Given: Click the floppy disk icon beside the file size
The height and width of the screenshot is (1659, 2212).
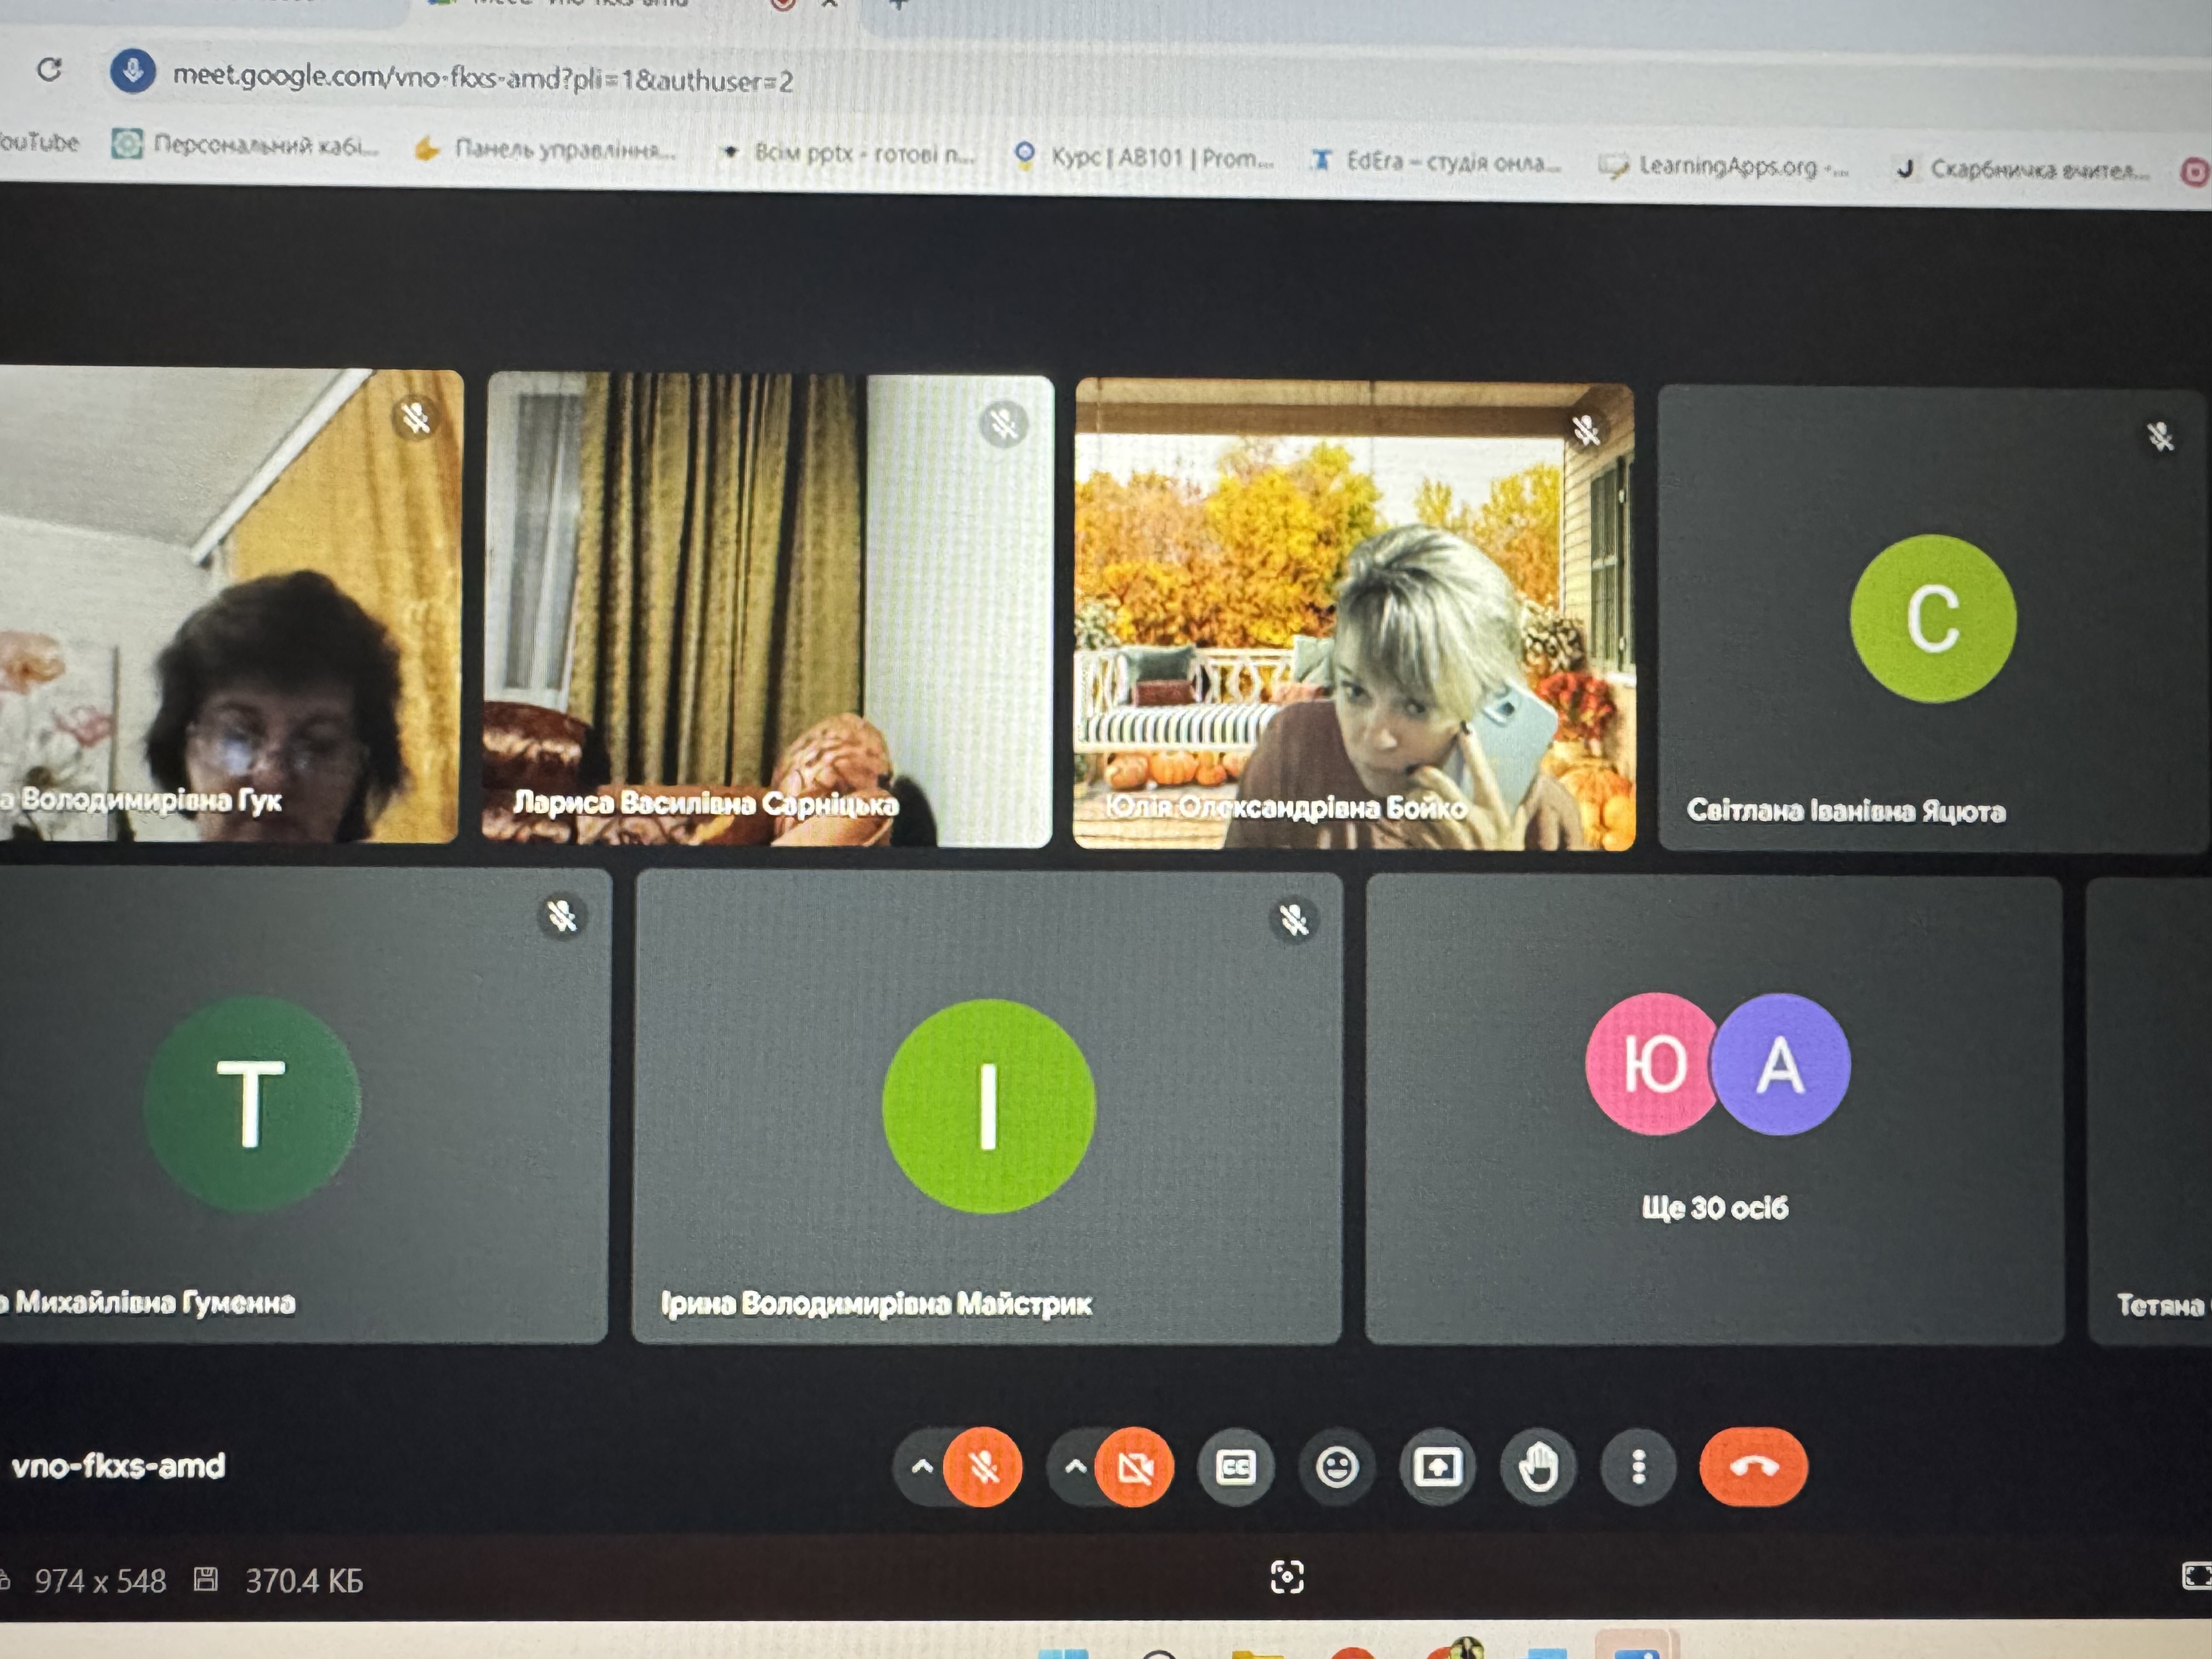Looking at the screenshot, I should coord(206,1580).
